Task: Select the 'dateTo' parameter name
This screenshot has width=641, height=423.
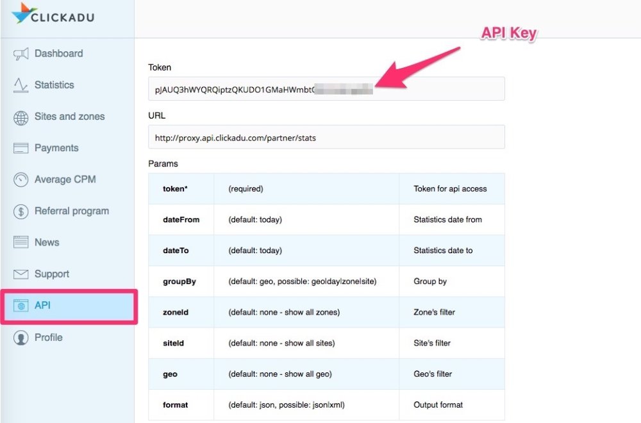Action: pos(176,251)
